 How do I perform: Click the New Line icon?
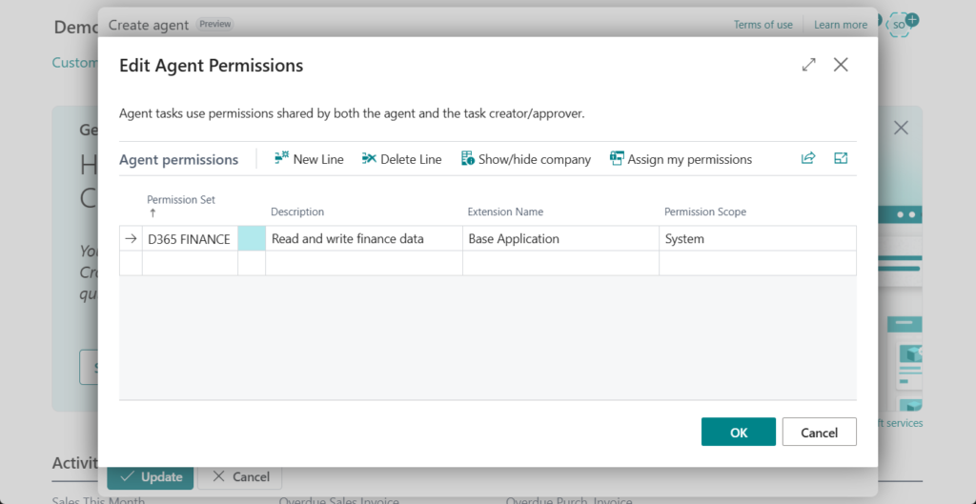282,159
